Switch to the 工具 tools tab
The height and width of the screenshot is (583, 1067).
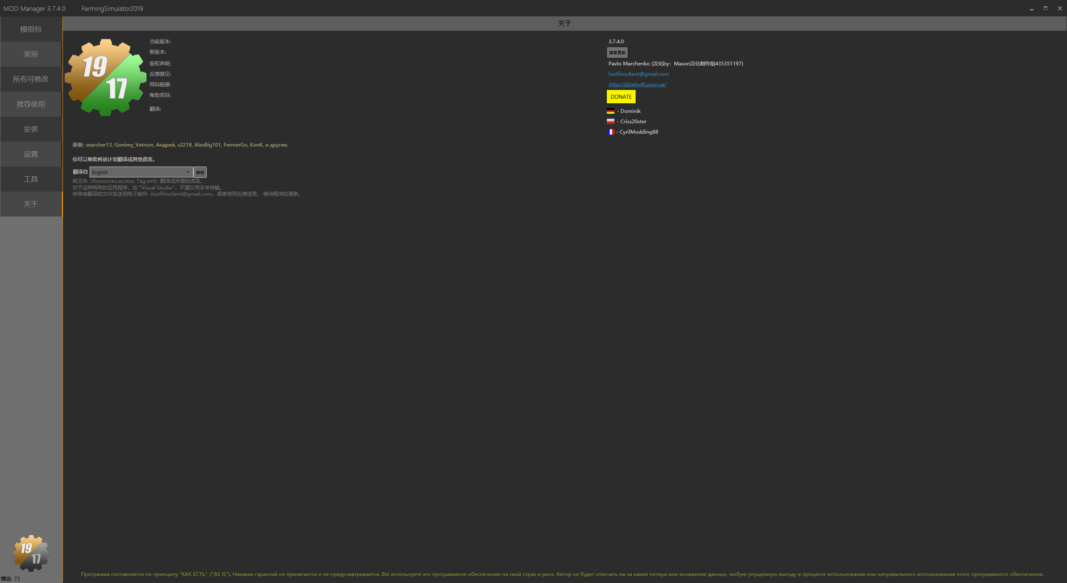click(31, 179)
